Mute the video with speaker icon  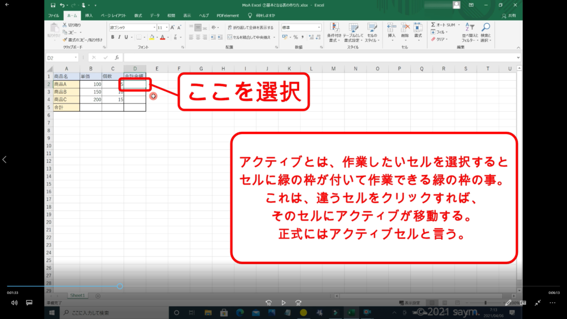pos(14,303)
